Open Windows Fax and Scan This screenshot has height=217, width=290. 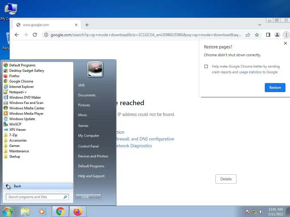[23, 103]
